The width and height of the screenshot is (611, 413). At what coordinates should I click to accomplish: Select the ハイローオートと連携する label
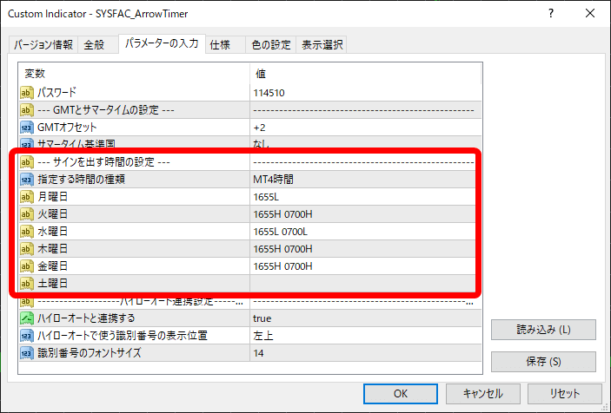point(86,318)
